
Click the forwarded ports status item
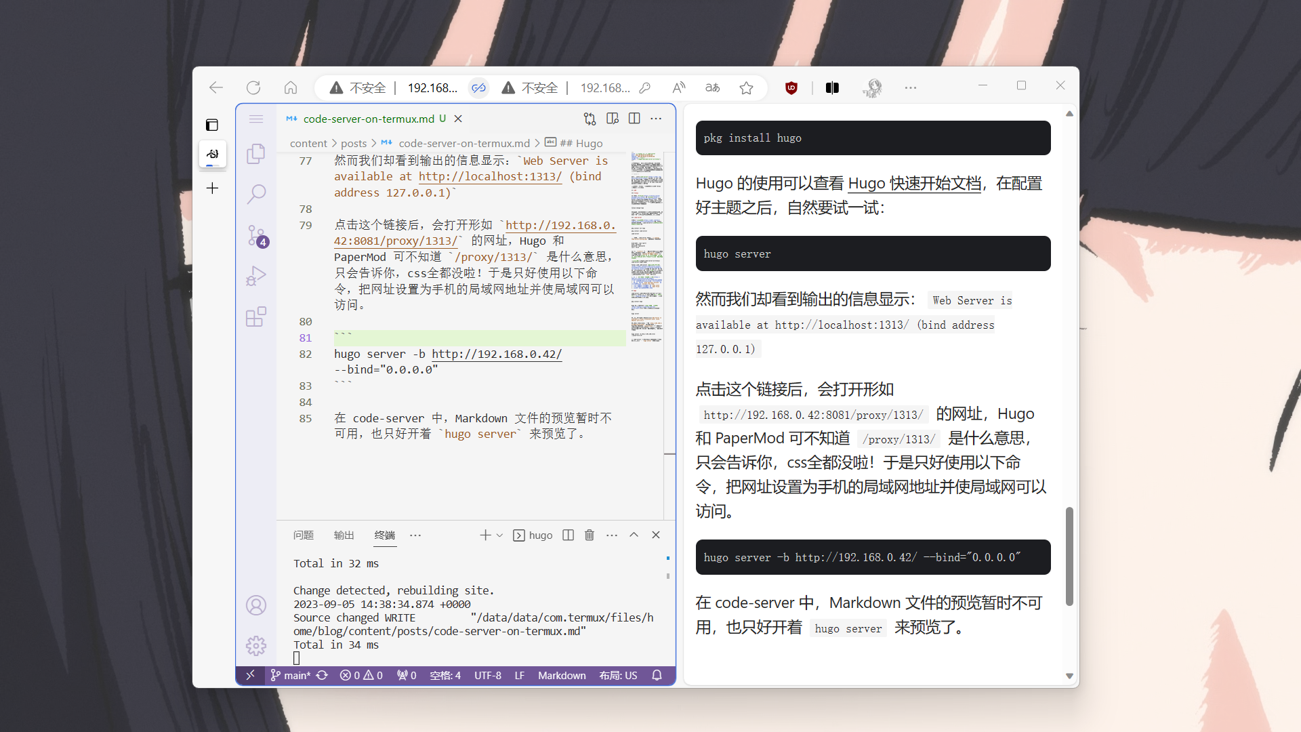407,676
